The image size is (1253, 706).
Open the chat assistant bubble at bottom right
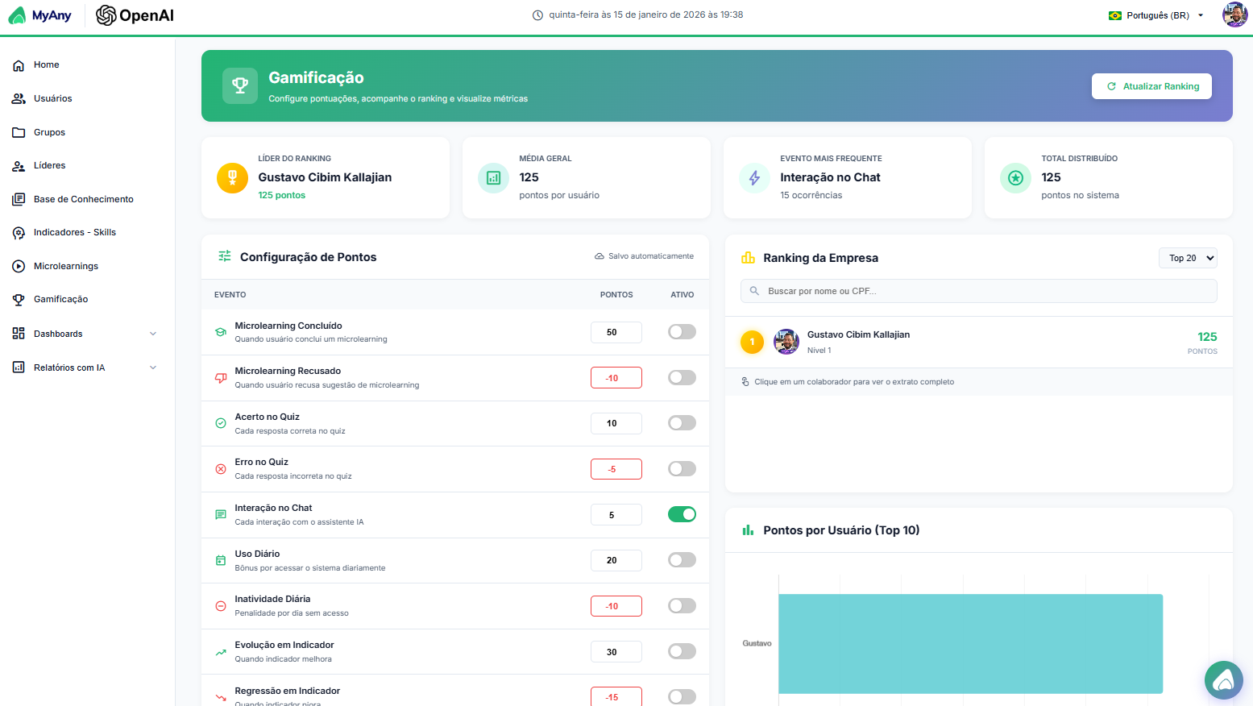tap(1223, 679)
